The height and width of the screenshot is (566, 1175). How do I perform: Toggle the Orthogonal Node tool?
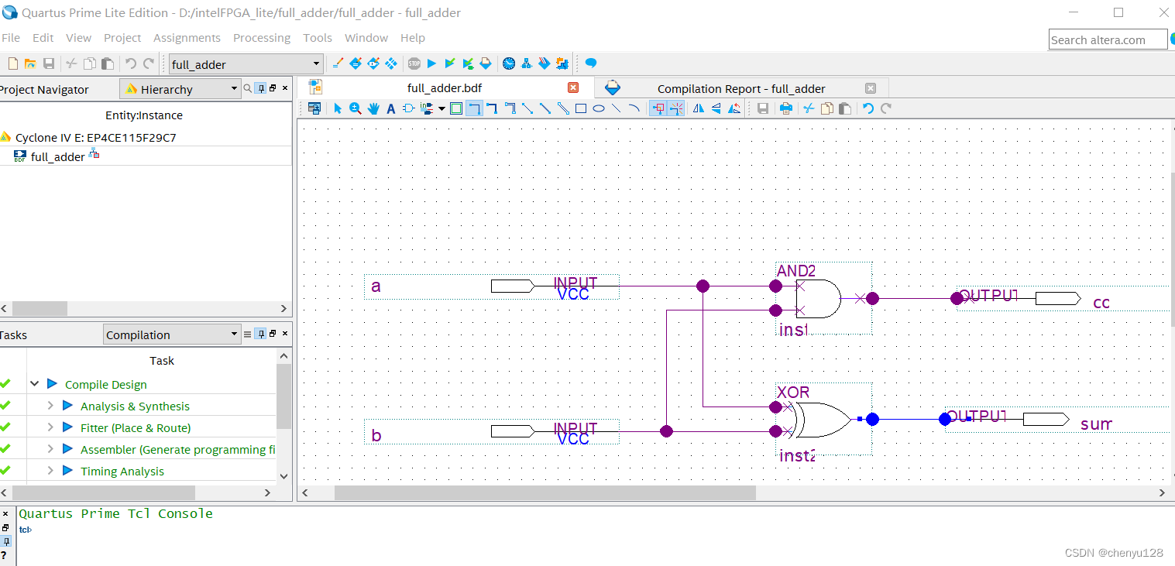pos(474,108)
